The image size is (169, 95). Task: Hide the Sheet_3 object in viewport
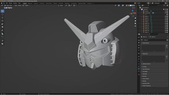tap(166, 16)
